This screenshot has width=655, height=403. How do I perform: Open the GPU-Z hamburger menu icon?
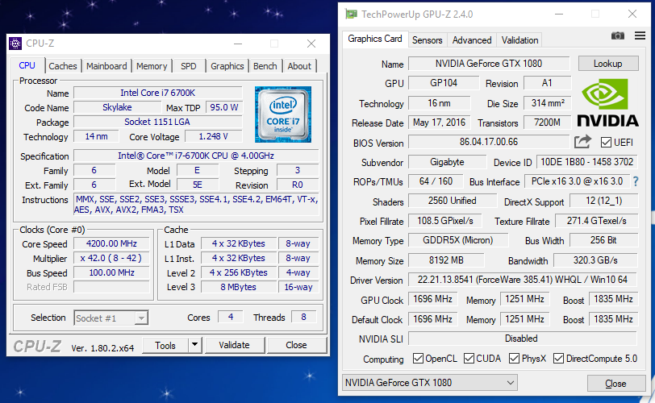(x=640, y=35)
